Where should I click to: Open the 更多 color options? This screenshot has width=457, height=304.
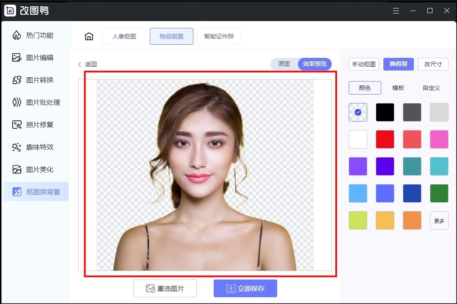pyautogui.click(x=439, y=220)
